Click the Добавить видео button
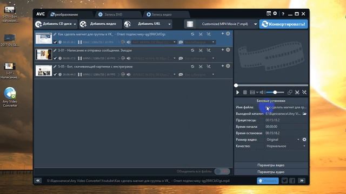 [x=101, y=24]
